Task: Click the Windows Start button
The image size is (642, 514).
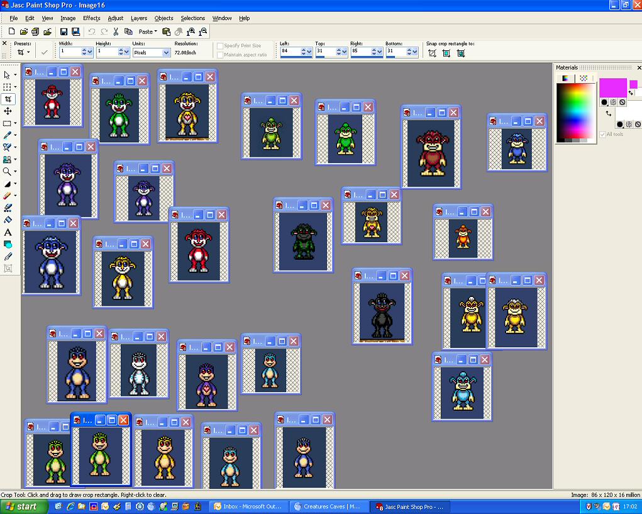Action: click(x=21, y=506)
